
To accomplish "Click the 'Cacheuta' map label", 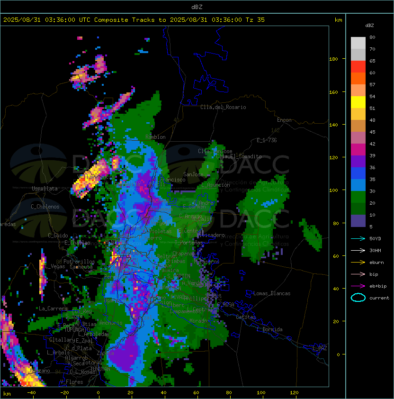I will point(81,267).
